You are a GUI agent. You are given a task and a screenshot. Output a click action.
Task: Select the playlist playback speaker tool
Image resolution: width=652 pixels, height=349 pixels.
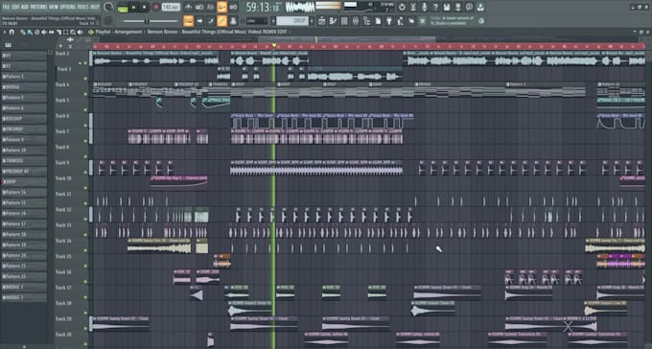click(80, 32)
